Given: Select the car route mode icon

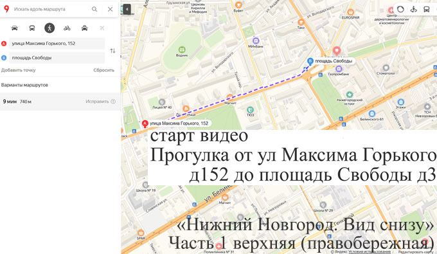Looking at the screenshot, I should point(15,28).
